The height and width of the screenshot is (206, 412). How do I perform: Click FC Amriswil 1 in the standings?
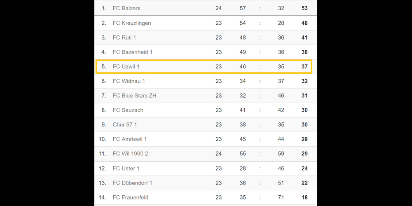(130, 139)
